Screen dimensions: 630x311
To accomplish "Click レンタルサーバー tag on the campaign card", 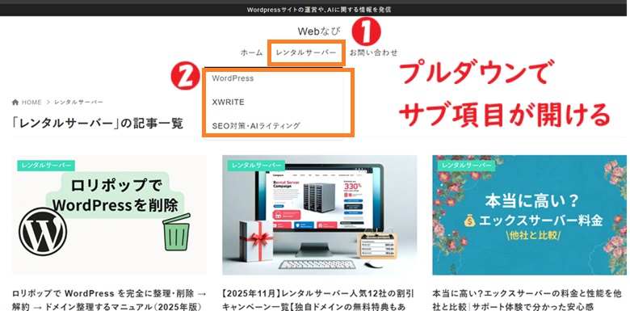I will 256,166.
